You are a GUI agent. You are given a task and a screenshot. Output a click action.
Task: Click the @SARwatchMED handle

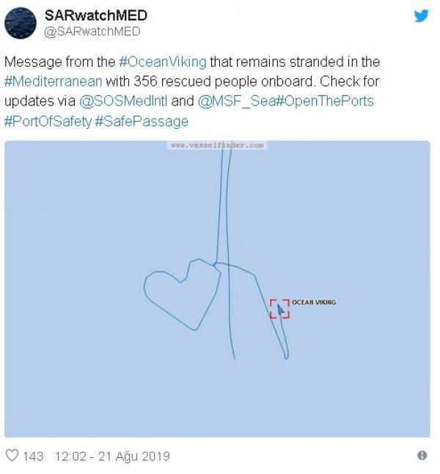92,32
